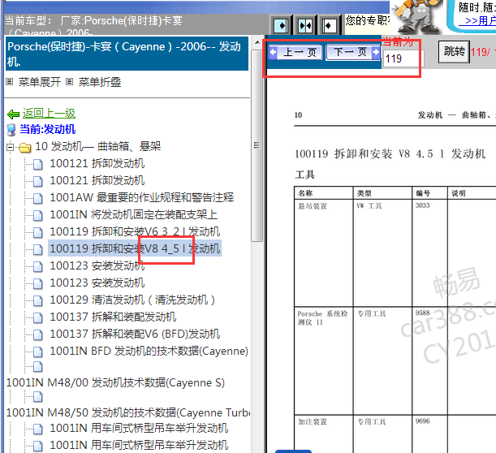
Task: Click document icon beside 100137 拆解和装配发动机
Action: tap(38, 317)
